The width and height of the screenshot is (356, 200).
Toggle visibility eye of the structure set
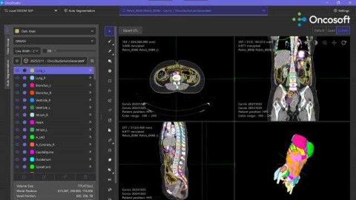[x=17, y=61]
